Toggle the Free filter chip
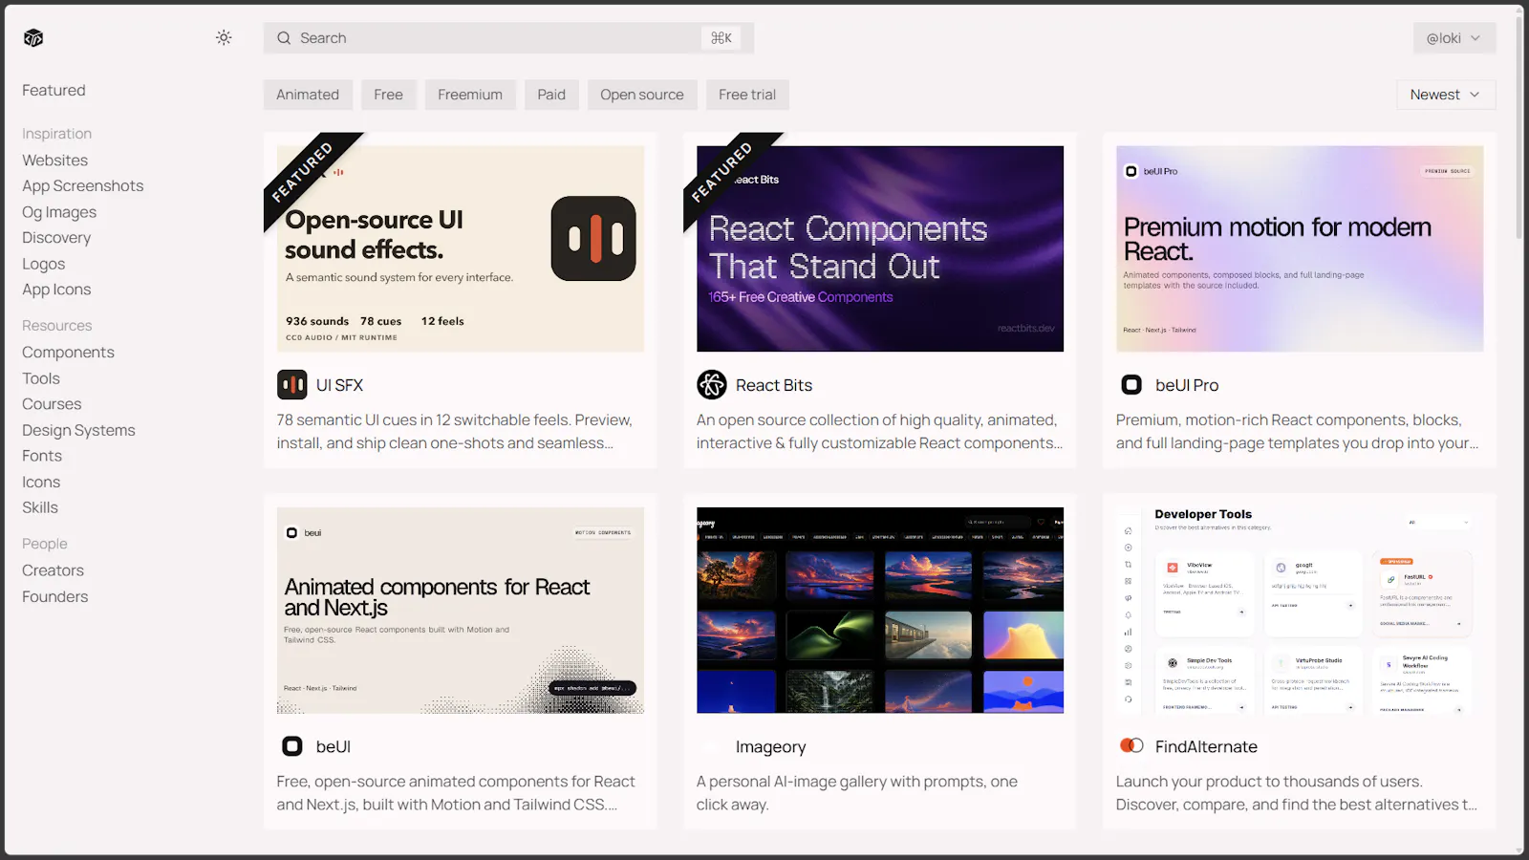Screen dimensions: 1529x860 click(388, 95)
